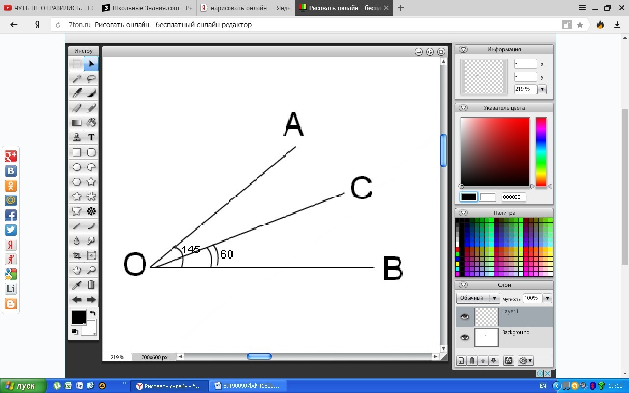Viewport: 629px width, 393px height.
Task: Pick the Magic Wand tool
Action: (x=77, y=79)
